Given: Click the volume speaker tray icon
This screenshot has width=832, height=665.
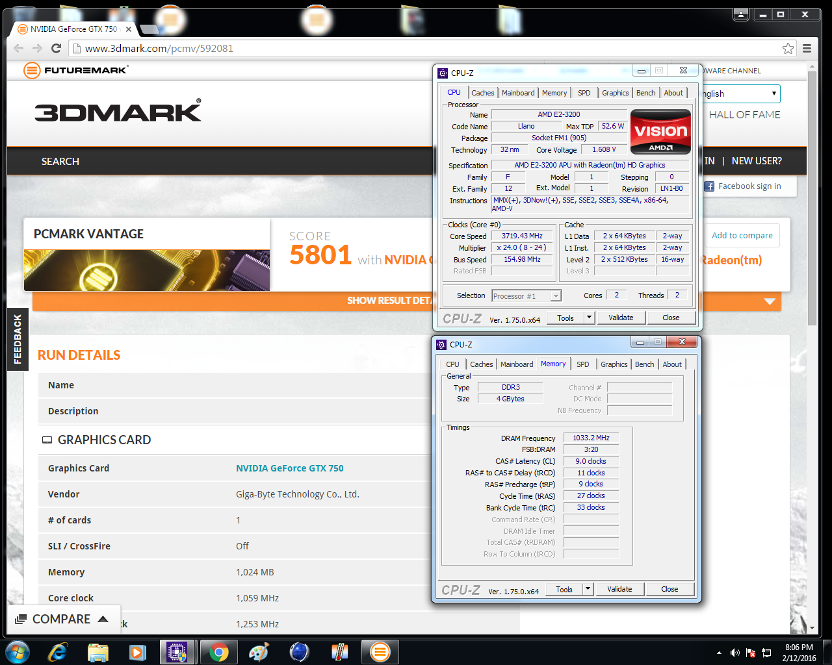Looking at the screenshot, I should click(x=735, y=653).
